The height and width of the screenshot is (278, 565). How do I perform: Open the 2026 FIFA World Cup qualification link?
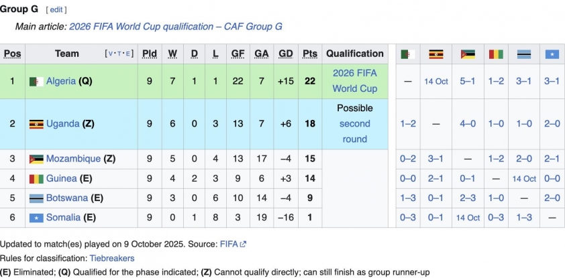[354, 80]
